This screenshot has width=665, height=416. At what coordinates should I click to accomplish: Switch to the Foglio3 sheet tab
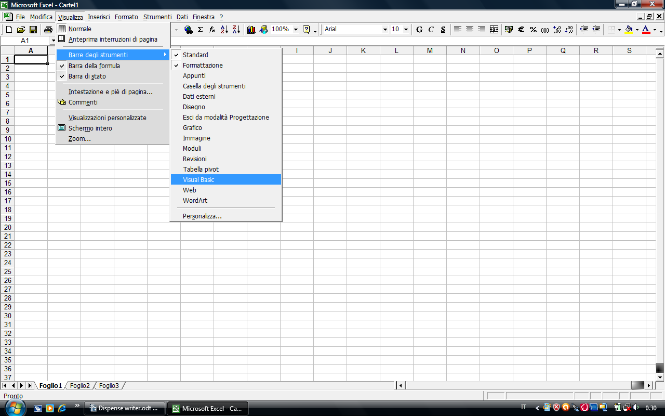[109, 386]
